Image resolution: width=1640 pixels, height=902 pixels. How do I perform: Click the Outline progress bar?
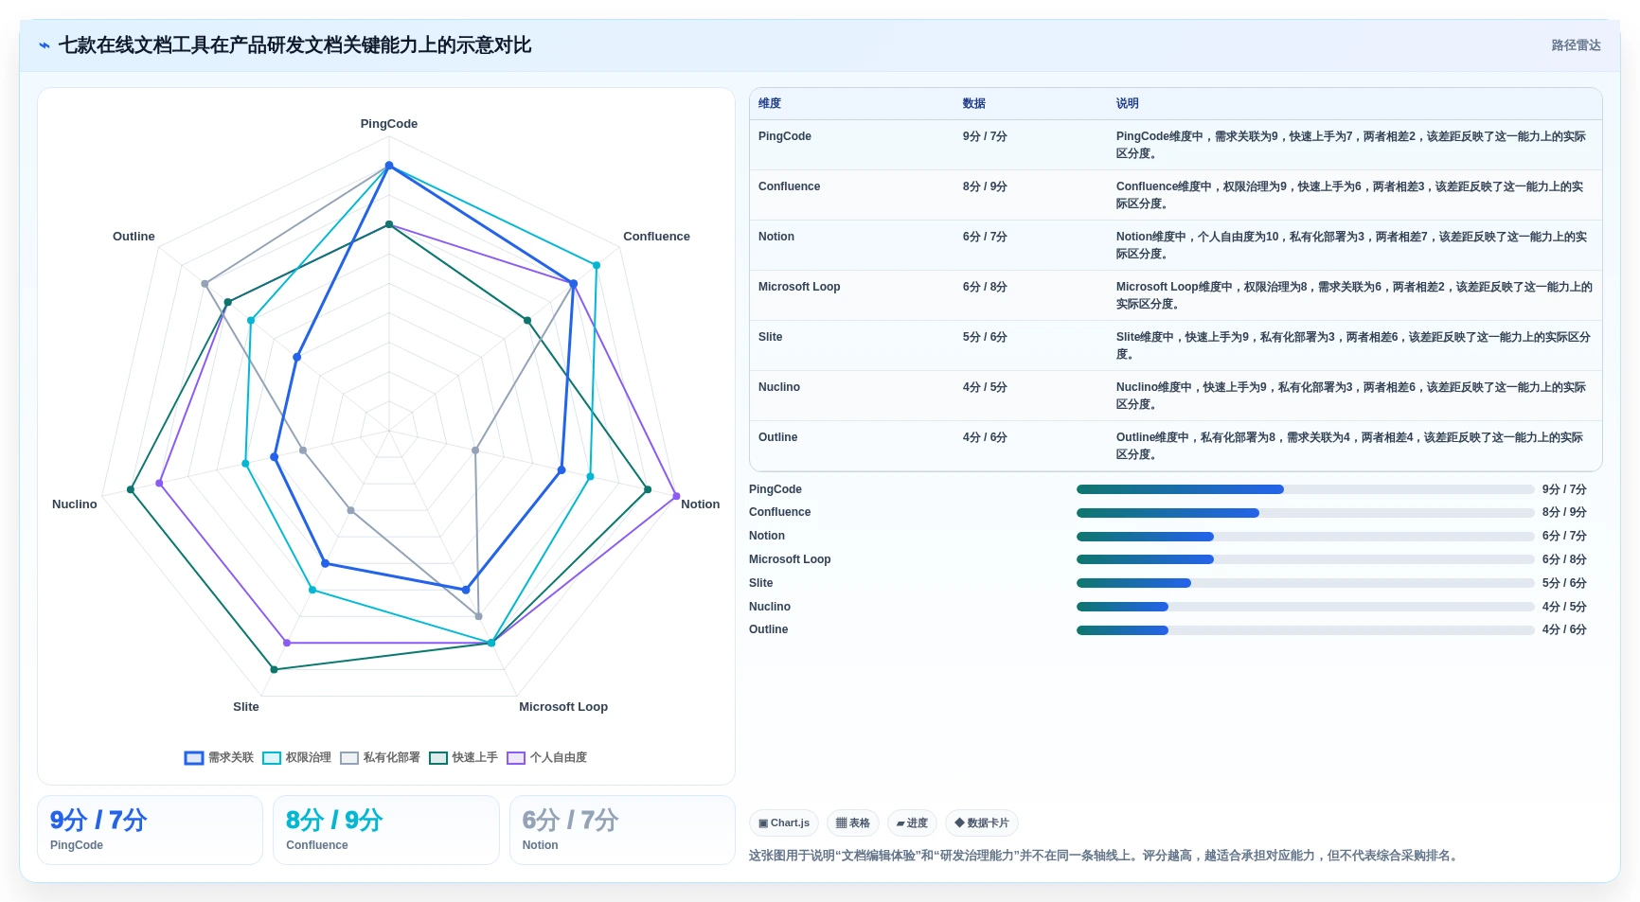(1305, 630)
